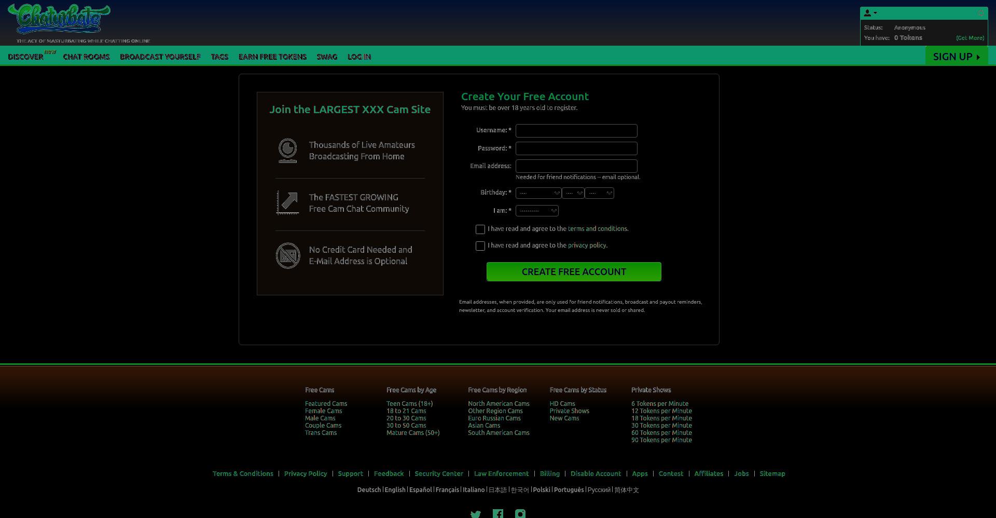Click the SIGN UP button
996x518 pixels.
point(957,56)
